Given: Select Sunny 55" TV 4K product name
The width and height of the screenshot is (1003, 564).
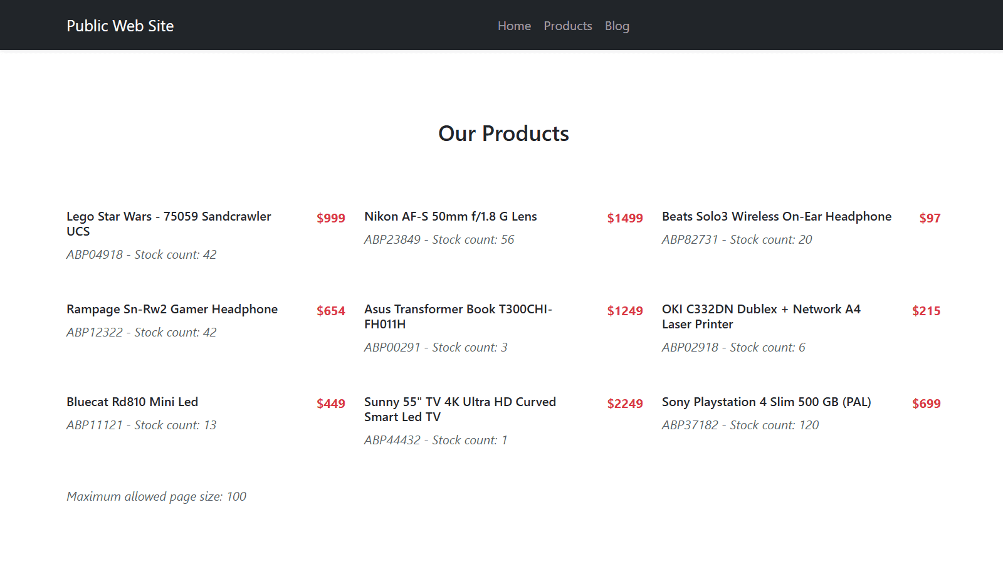Looking at the screenshot, I should coord(460,409).
